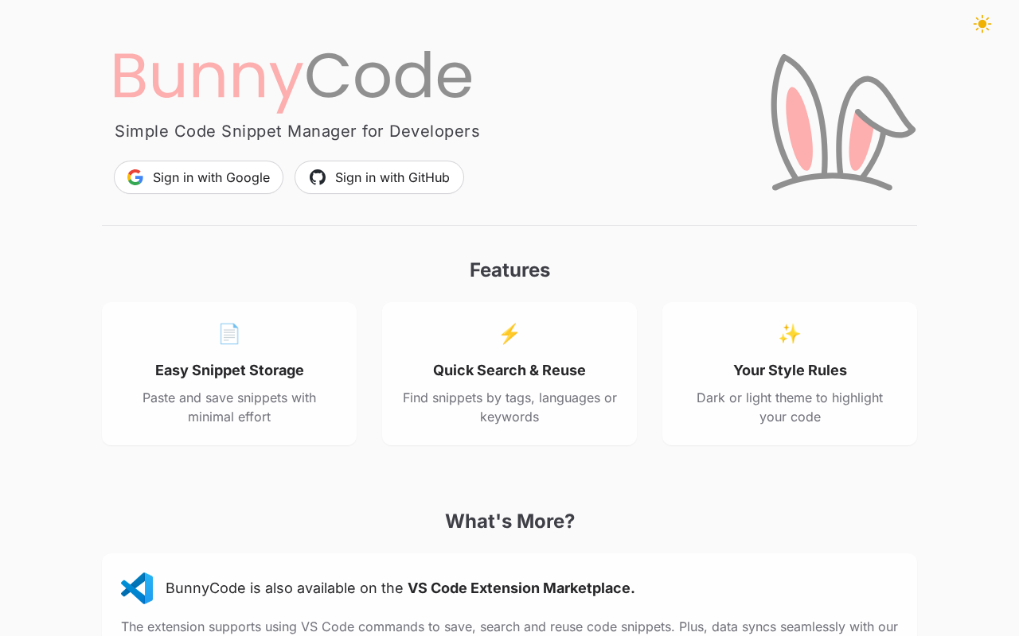The height and width of the screenshot is (636, 1019).
Task: Click the document page icon
Action: 229,334
